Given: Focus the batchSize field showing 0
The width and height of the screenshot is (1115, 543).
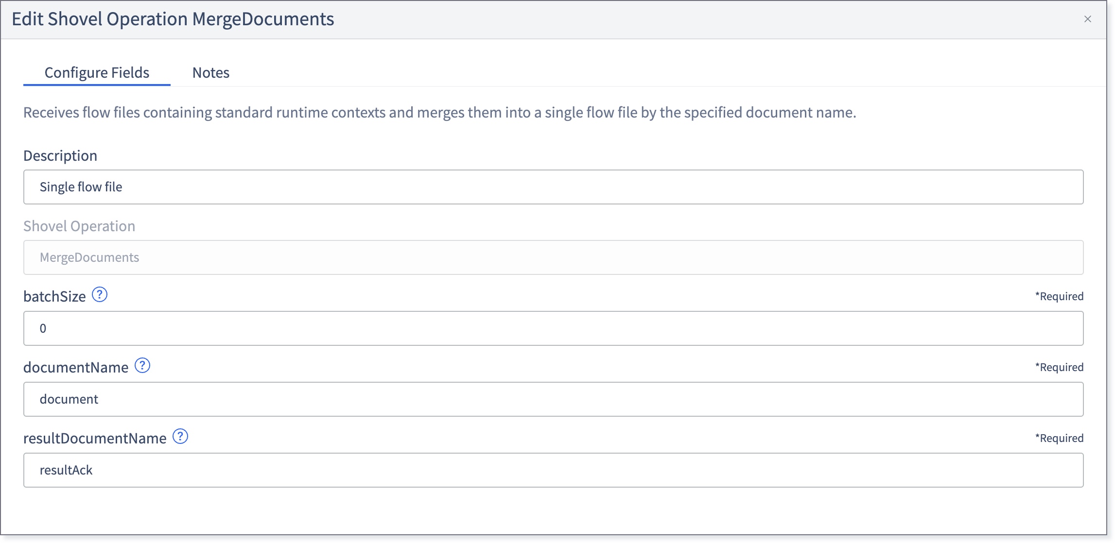Looking at the screenshot, I should 553,328.
